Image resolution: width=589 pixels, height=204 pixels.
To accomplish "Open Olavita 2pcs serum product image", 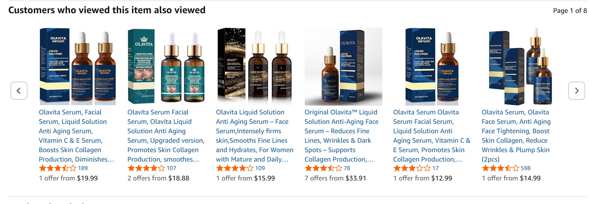I will click(521, 66).
